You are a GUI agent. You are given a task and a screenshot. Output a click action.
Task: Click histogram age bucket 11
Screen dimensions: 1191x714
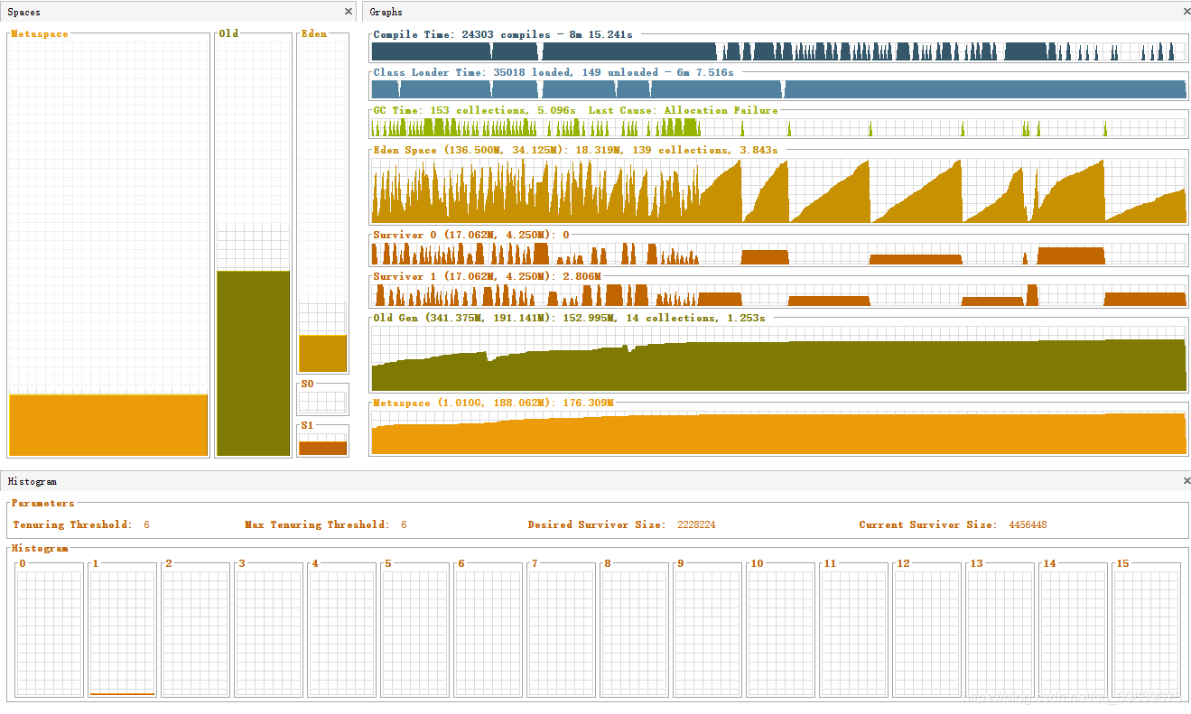pos(853,633)
